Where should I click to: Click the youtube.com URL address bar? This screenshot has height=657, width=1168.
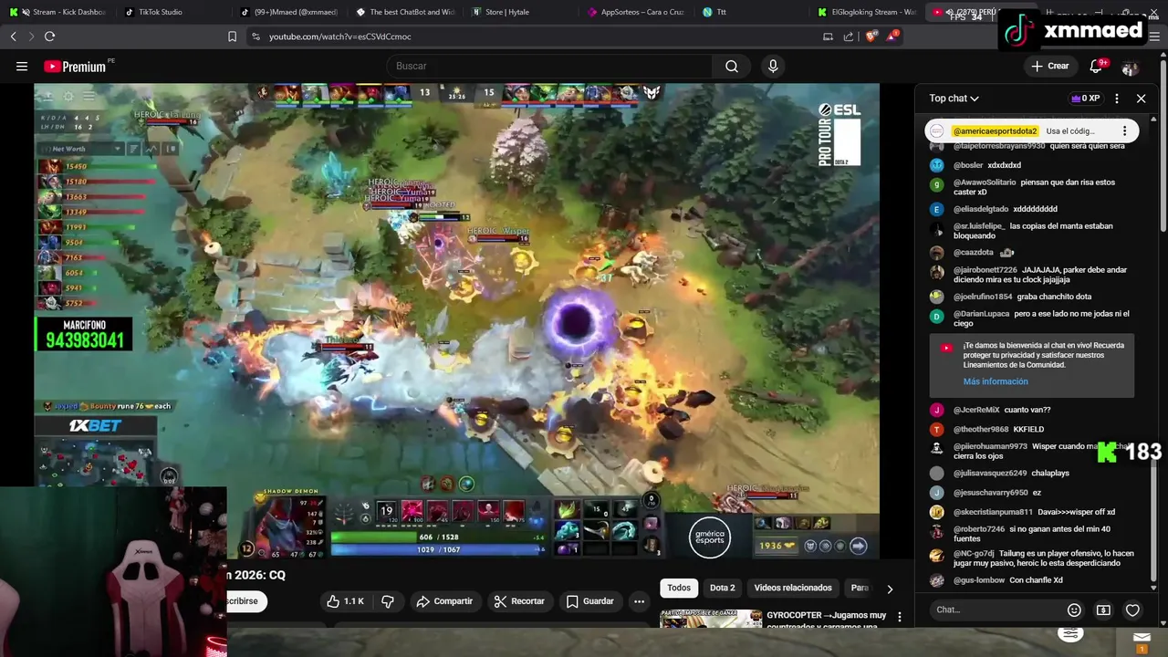click(x=339, y=36)
